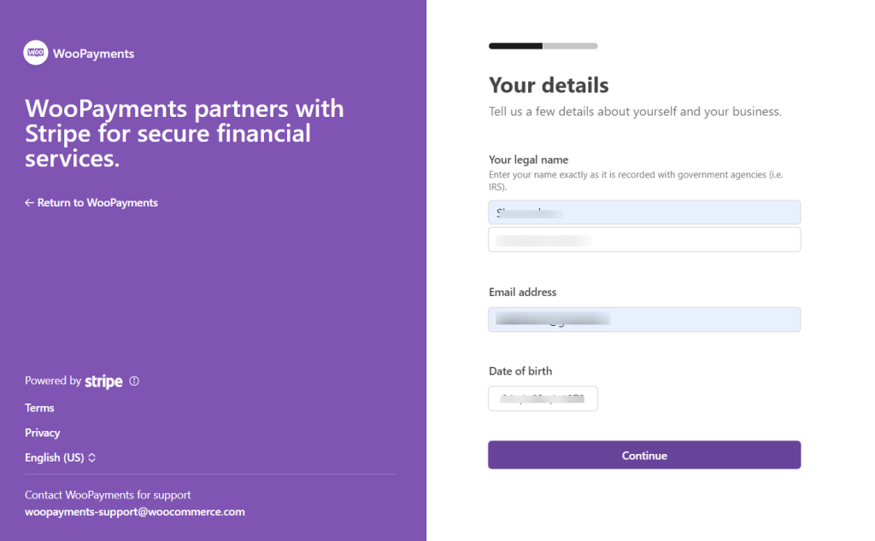The image size is (875, 541).
Task: Click the onboarding progress bar
Action: tap(543, 46)
